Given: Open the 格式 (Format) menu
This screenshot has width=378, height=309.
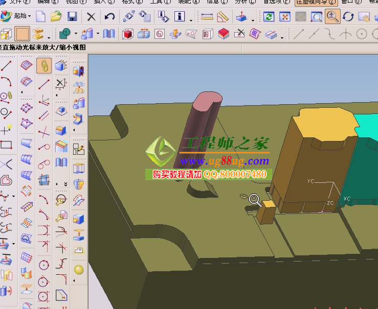Looking at the screenshot, I should 132,2.
